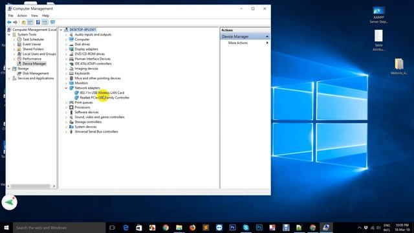
Task: Select Device Manager in the left tree
Action: tap(34, 63)
